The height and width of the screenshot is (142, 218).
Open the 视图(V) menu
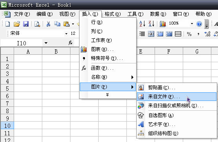click(x=67, y=14)
